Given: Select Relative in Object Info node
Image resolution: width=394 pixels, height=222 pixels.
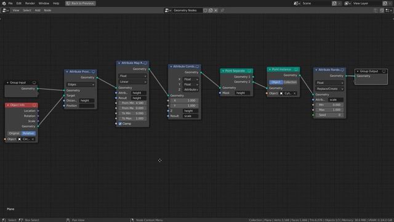Looking at the screenshot, I should 28,133.
